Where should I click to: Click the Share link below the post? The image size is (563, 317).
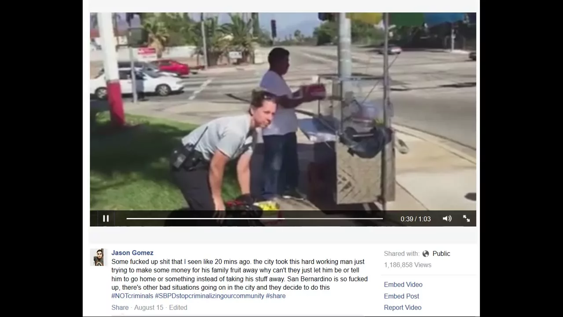(120, 307)
